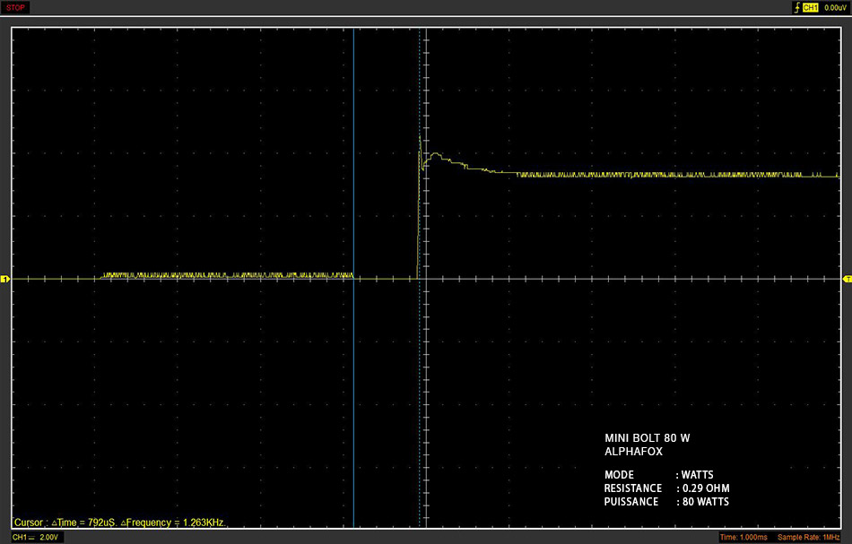Image resolution: width=852 pixels, height=544 pixels.
Task: Open the CH1 2.00V vertical scale setting
Action: click(x=35, y=537)
